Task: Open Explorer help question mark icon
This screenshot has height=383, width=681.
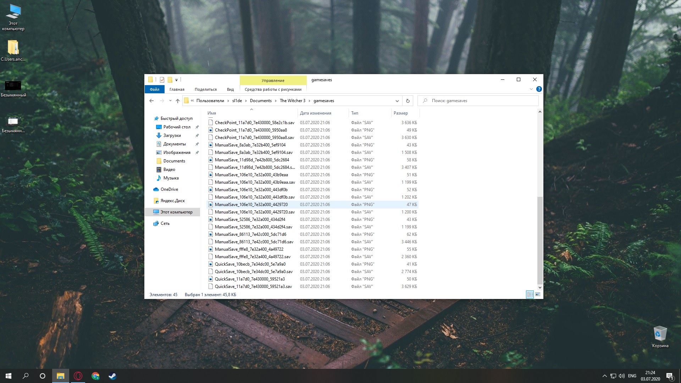Action: pos(539,89)
